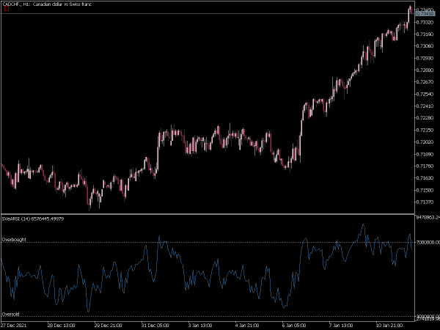
Task: Click the horizontal bid price line
Action: (208, 13)
